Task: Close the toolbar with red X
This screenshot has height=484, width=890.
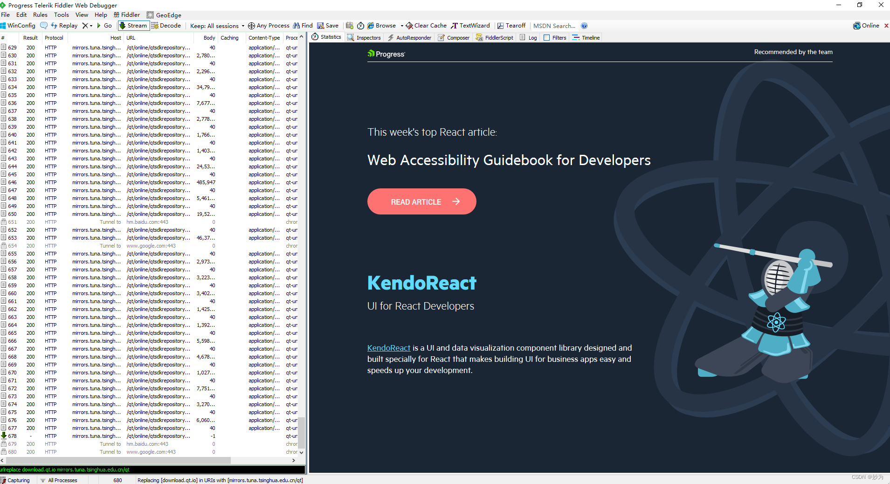Action: pyautogui.click(x=886, y=26)
